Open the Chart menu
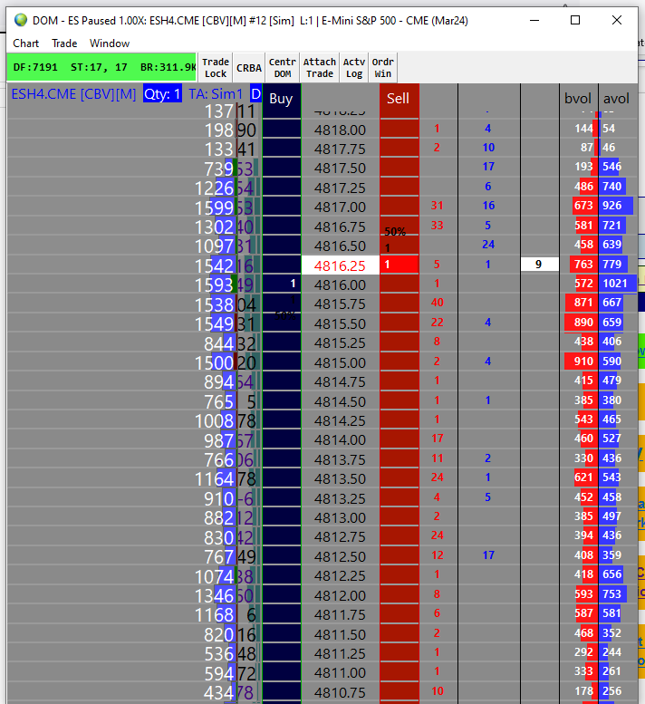 pyautogui.click(x=25, y=43)
